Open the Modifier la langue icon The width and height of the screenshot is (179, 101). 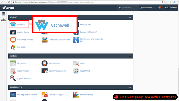(x=45, y=95)
